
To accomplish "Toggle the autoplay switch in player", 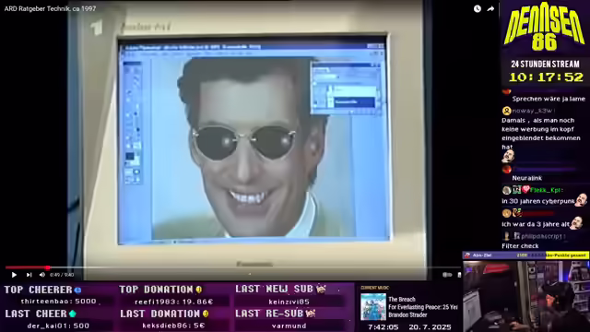I will point(447,275).
